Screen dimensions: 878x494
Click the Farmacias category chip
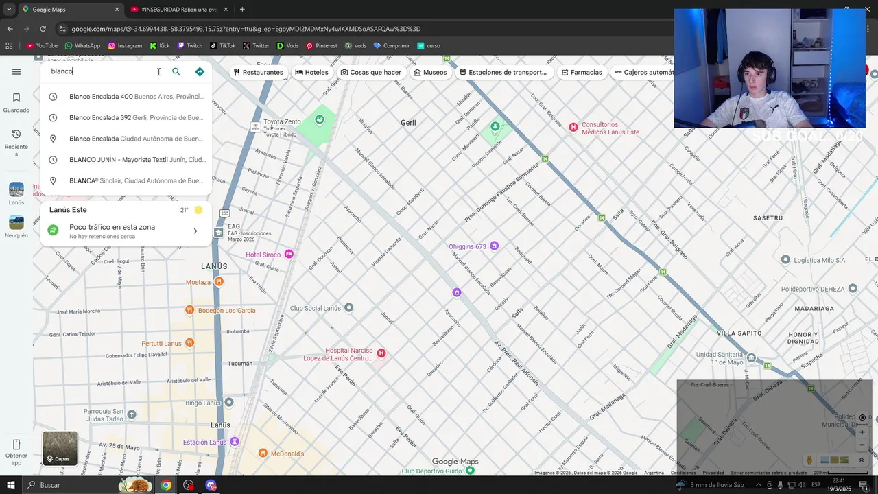[x=581, y=72]
